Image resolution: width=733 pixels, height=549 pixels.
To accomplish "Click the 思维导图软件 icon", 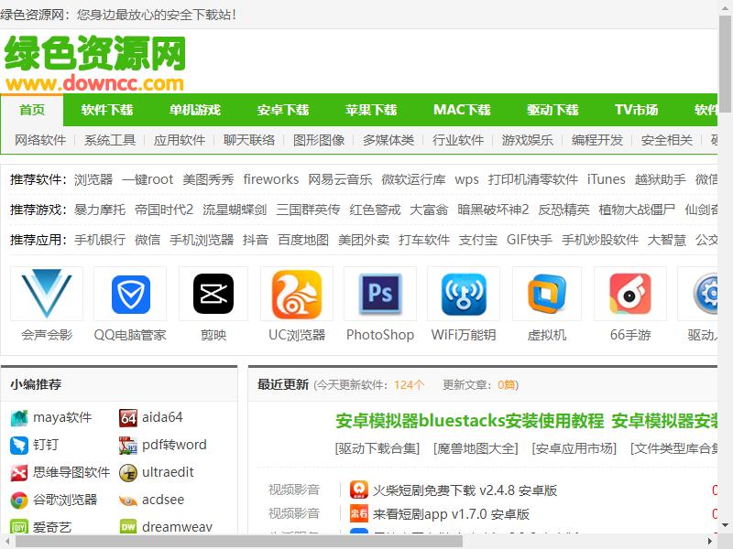I will 19,473.
